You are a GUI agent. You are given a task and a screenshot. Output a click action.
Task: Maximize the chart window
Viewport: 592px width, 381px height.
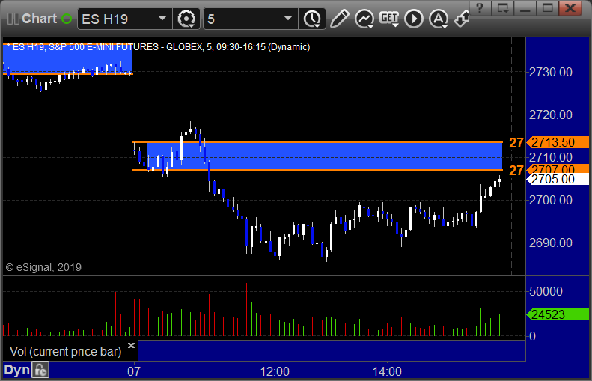coord(547,8)
